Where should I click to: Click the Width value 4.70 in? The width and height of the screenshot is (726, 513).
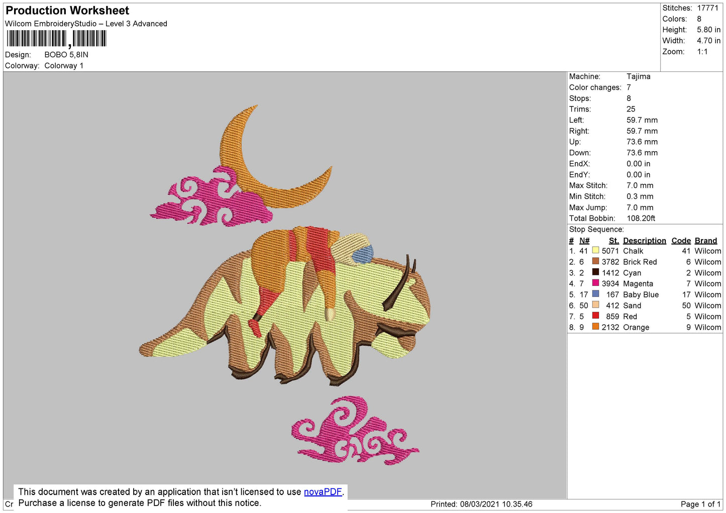click(x=708, y=41)
